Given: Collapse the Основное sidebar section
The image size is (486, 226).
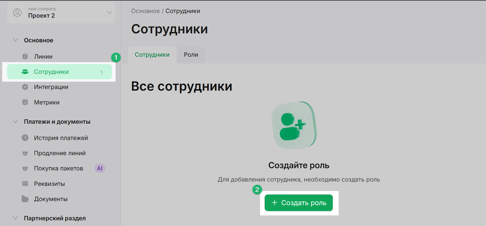Looking at the screenshot, I should (16, 40).
